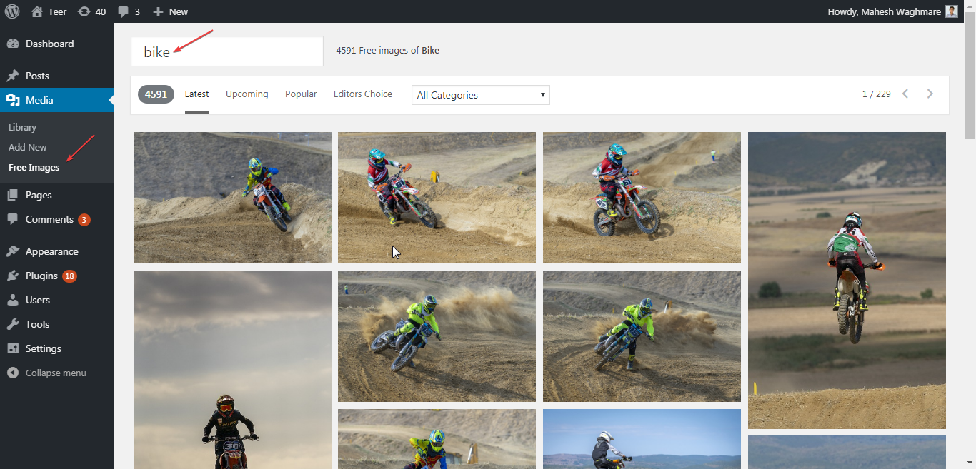Click the 1 / 229 page indicator
The image size is (976, 469).
[x=876, y=94]
